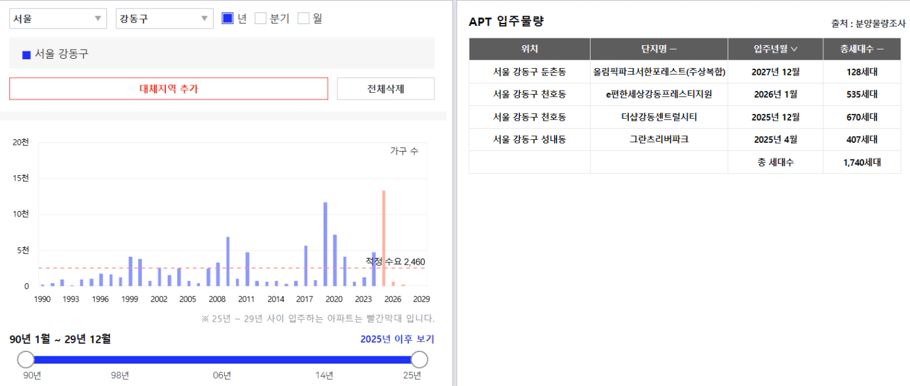Screen dimensions: 910x386
Task: Select e편한세상강동프레스티지원 complex name cell
Action: point(659,95)
